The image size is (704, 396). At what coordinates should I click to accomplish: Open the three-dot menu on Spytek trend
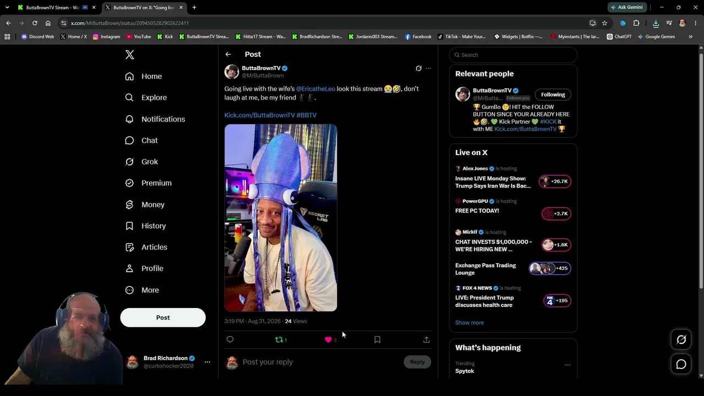pyautogui.click(x=568, y=365)
